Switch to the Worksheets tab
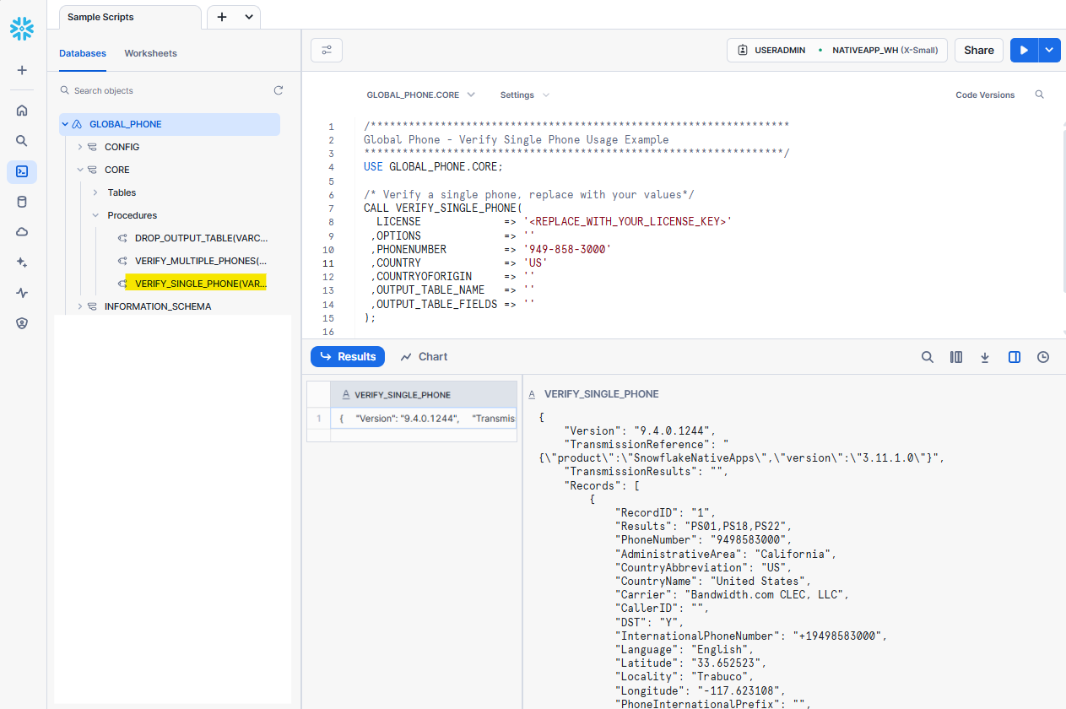 click(x=150, y=53)
